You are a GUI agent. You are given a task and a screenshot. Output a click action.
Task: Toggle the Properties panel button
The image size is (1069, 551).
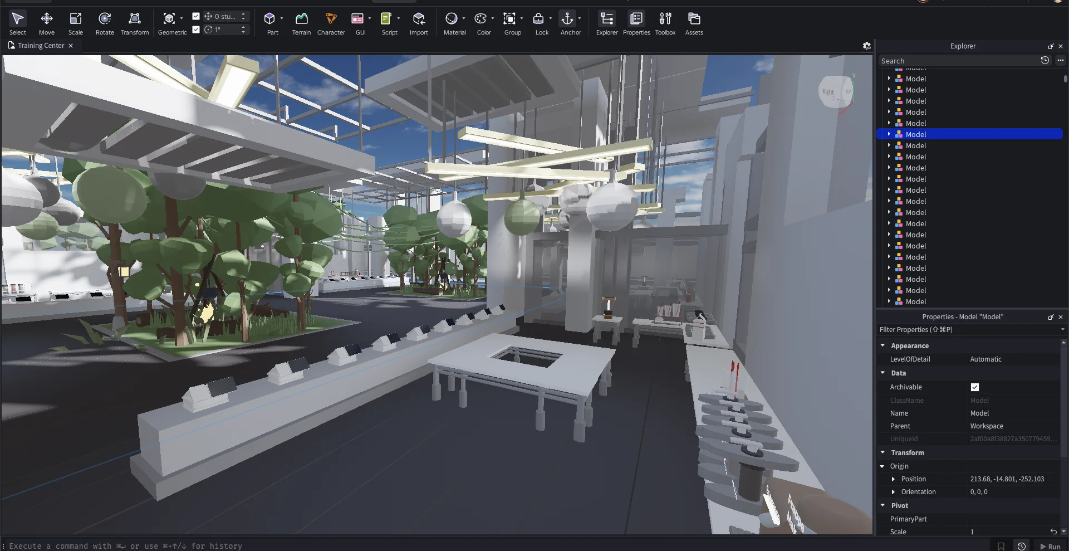636,24
